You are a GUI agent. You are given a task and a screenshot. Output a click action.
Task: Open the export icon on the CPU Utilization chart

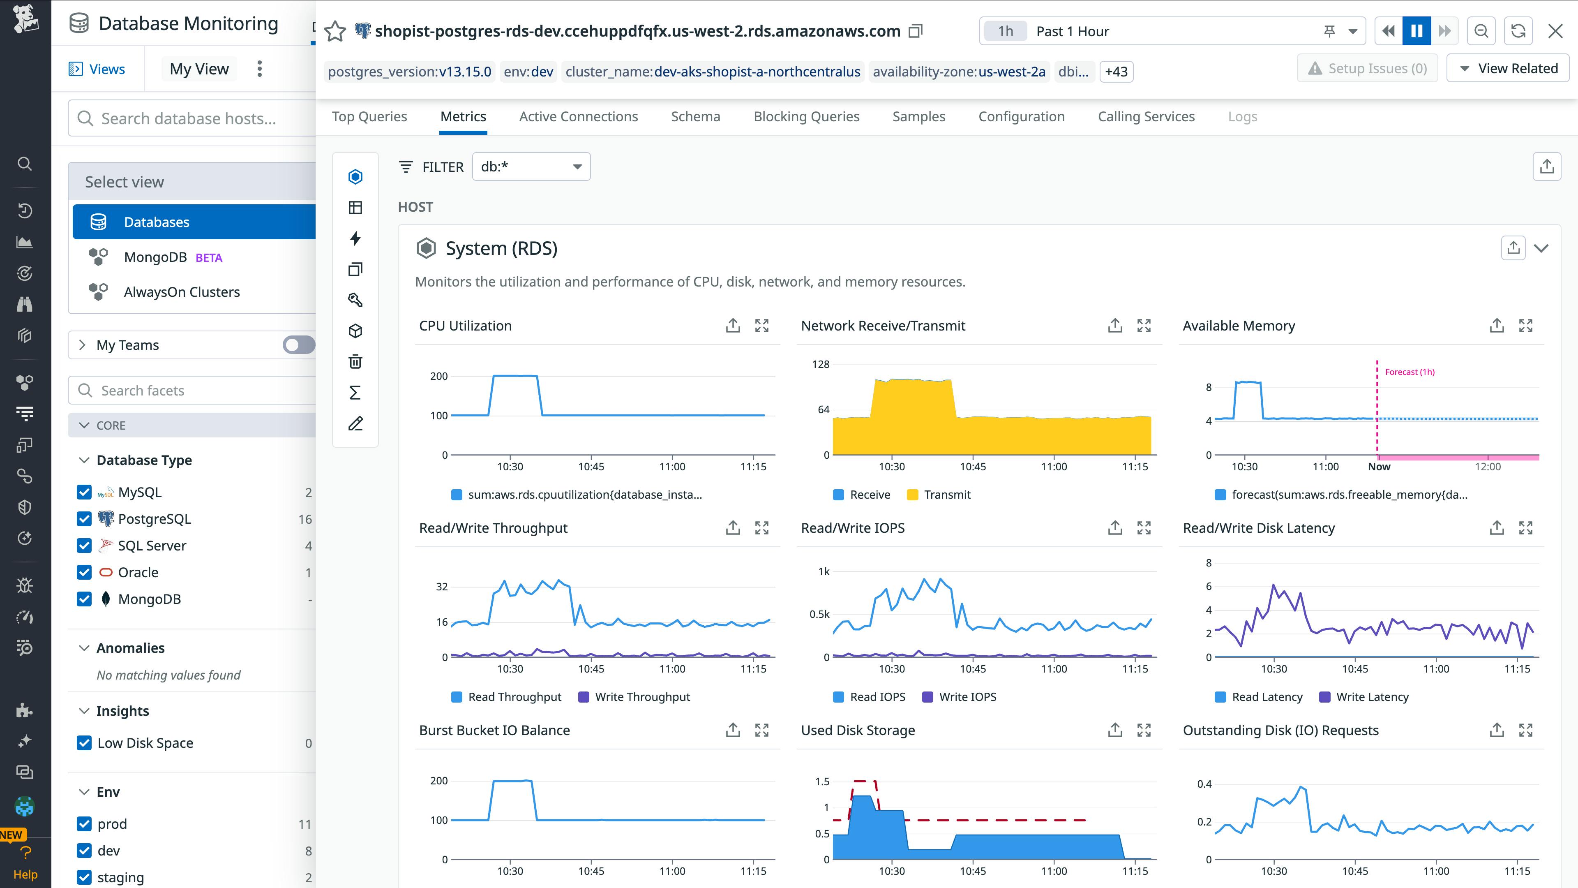pyautogui.click(x=733, y=326)
